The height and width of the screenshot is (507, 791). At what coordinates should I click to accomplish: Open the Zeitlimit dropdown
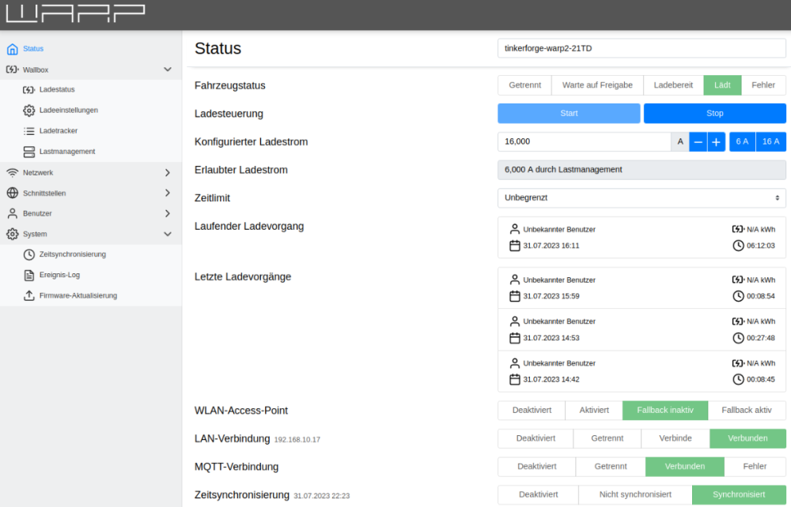click(x=642, y=198)
